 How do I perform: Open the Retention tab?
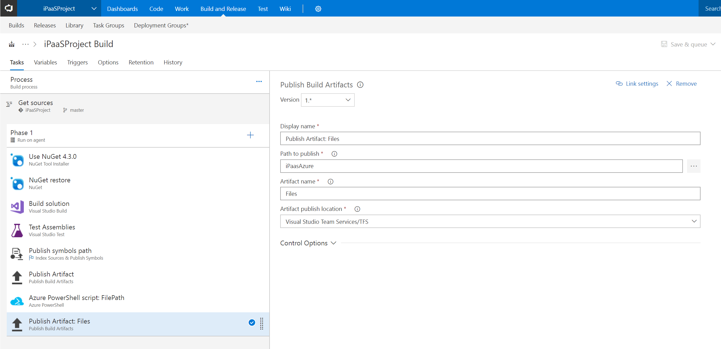pyautogui.click(x=141, y=62)
